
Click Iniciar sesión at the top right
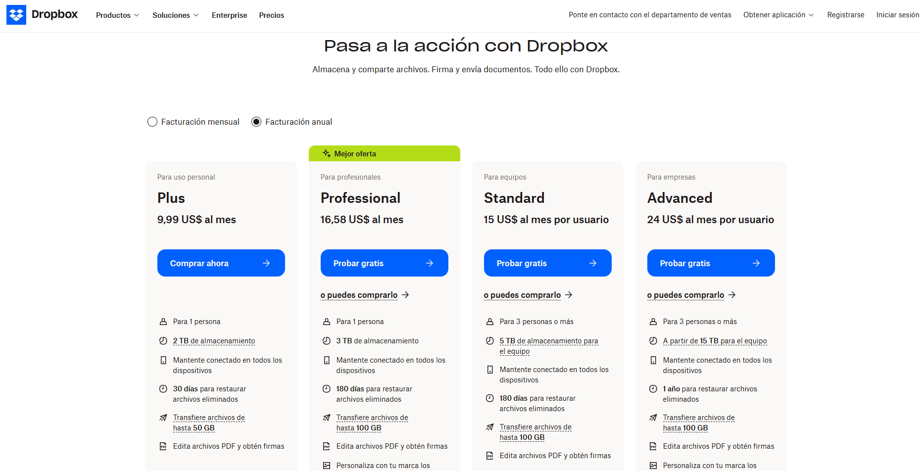(898, 15)
